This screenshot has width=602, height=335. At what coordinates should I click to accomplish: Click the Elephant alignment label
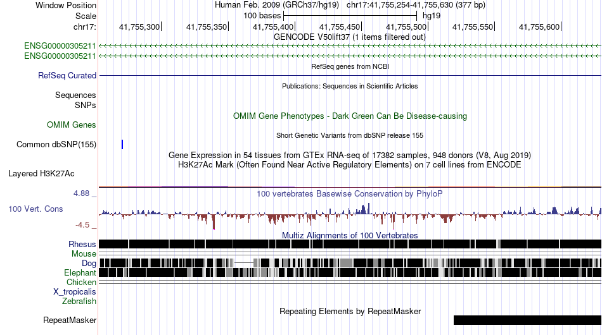(x=80, y=272)
